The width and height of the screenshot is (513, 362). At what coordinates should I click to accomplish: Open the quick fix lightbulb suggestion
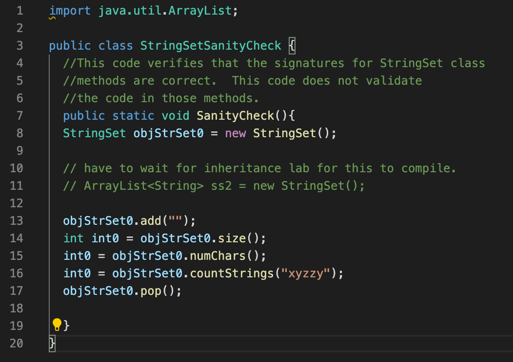coord(57,325)
